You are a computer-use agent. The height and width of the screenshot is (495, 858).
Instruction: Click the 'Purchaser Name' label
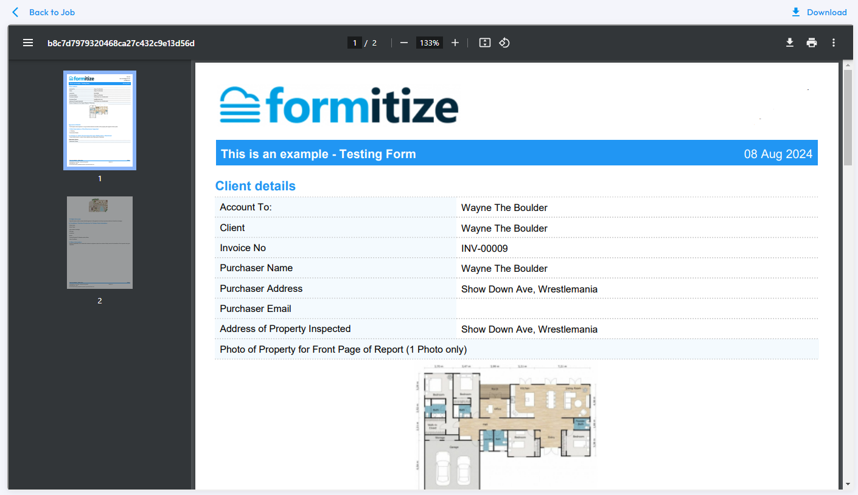tap(256, 268)
